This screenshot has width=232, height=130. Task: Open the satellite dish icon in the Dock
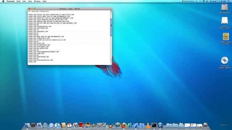105,125
